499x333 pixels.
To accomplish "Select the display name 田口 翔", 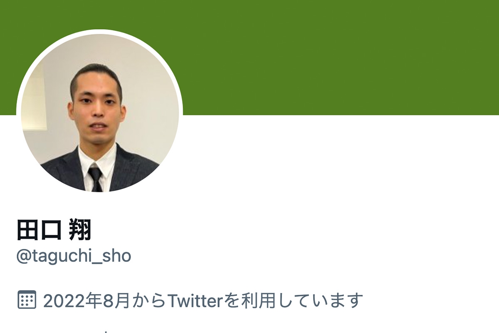I will click(54, 230).
